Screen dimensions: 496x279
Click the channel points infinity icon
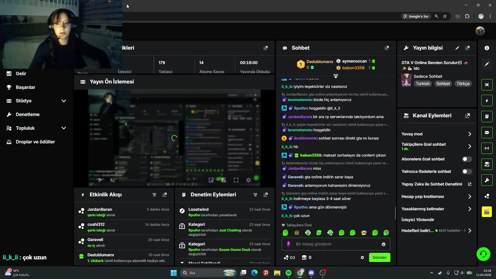(x=289, y=257)
